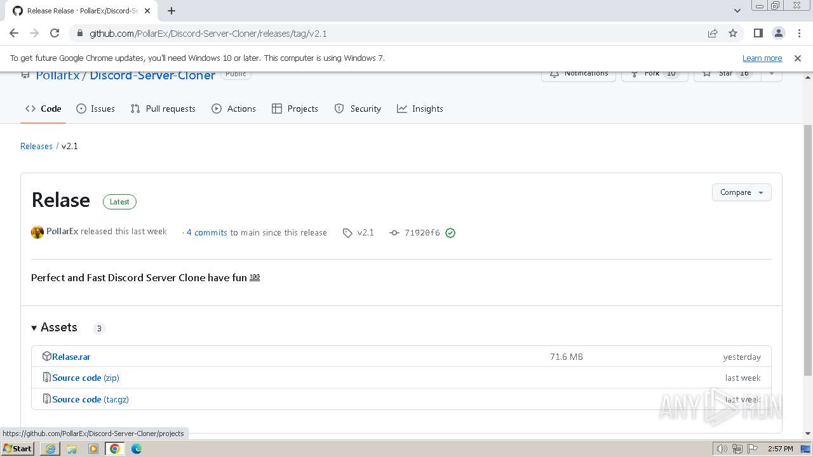The height and width of the screenshot is (457, 813).
Task: Click the share page icon in address bar
Action: (713, 33)
